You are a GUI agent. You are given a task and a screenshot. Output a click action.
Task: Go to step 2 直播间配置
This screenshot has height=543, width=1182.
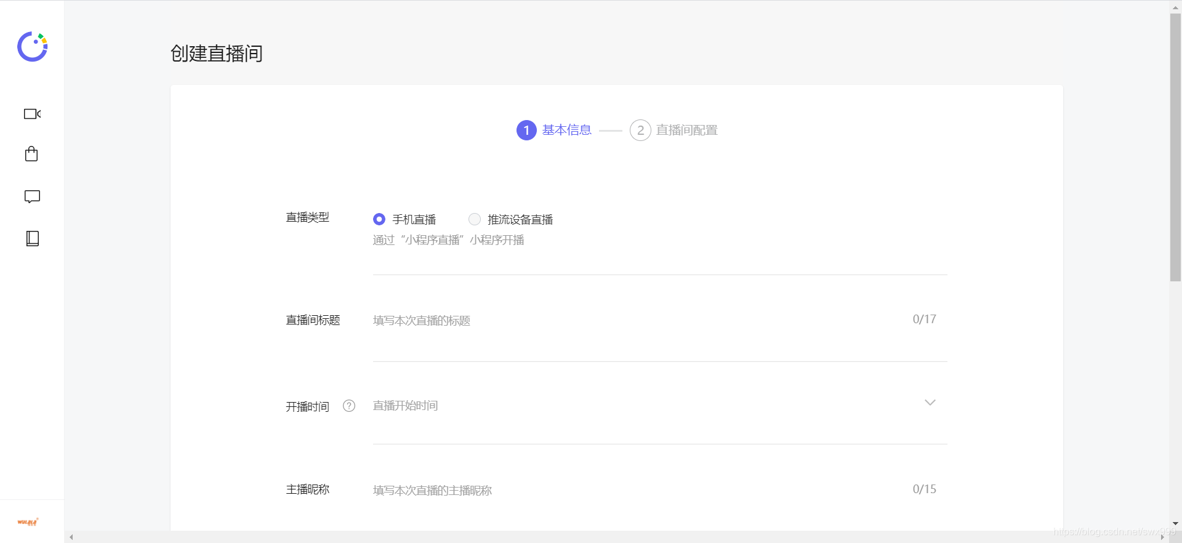(x=673, y=130)
